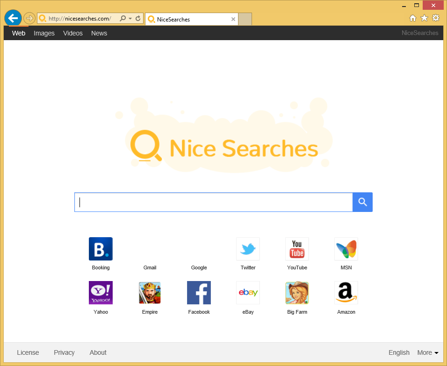Open the Amazon shortcut icon
The height and width of the screenshot is (366, 447).
coord(346,293)
